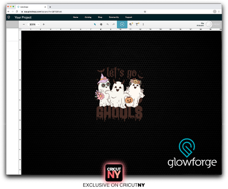Click the round print status button
Screen dimensions: 228x189
coord(209,24)
